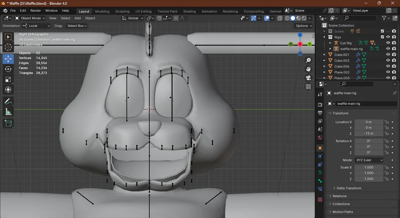The image size is (400, 218).
Task: Toggle visibility of Cube.006
Action: coord(388,66)
